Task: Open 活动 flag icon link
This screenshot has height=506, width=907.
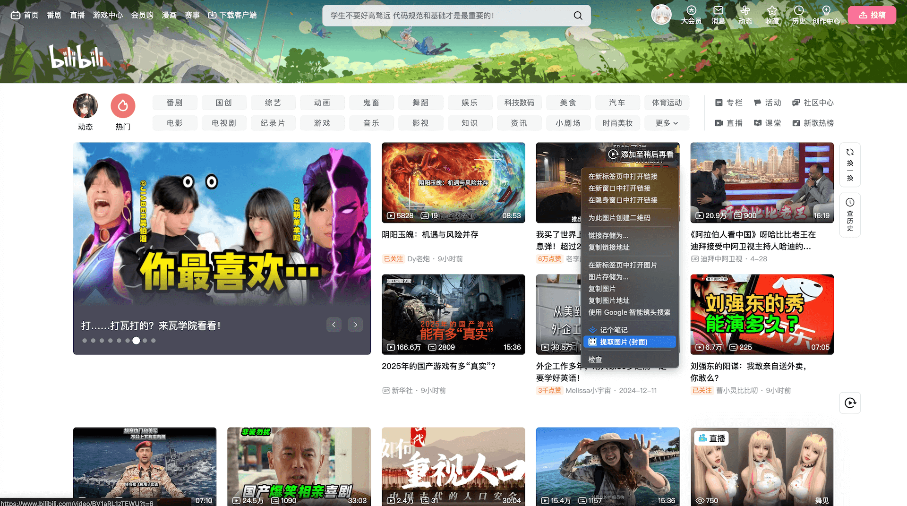Action: click(x=767, y=103)
